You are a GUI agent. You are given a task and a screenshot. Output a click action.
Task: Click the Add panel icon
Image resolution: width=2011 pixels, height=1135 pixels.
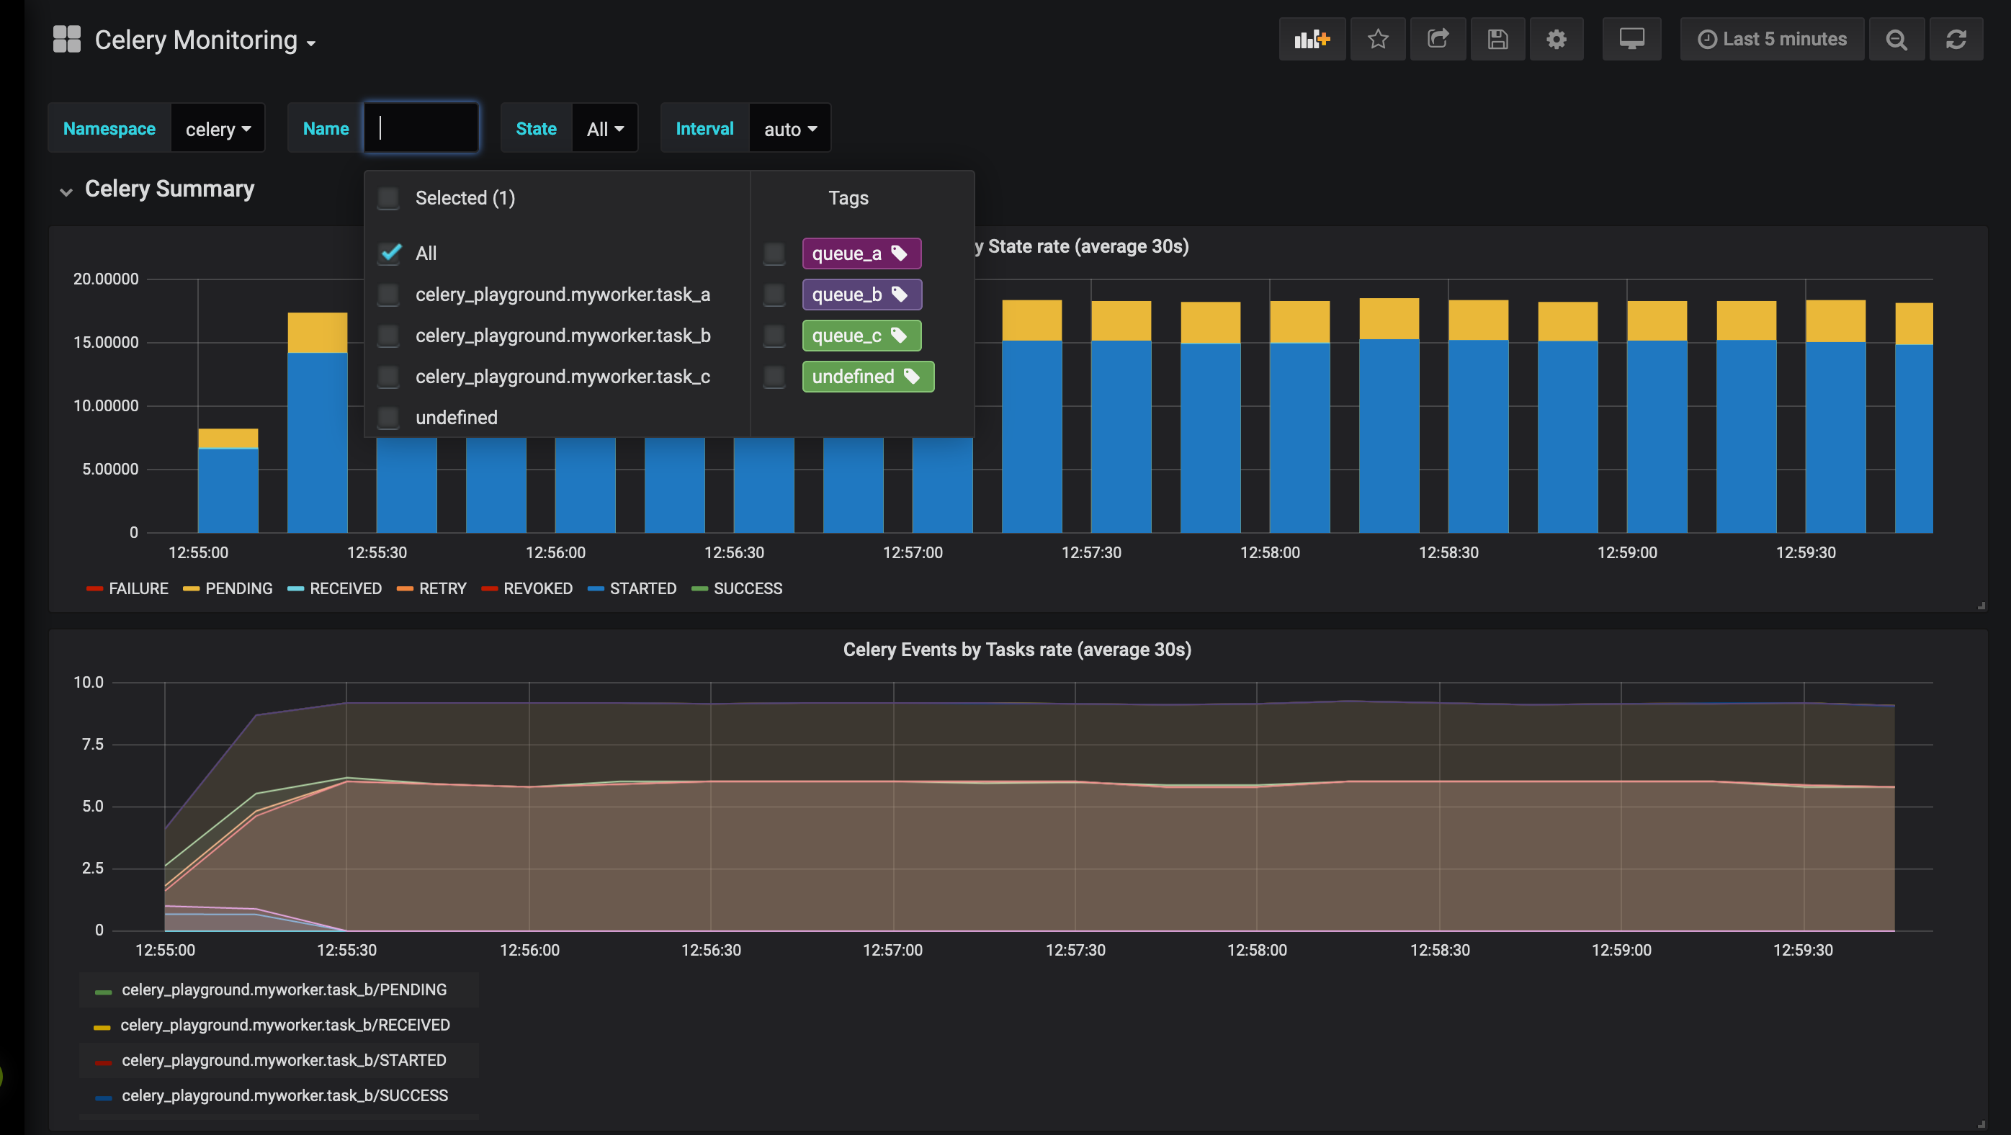point(1312,39)
